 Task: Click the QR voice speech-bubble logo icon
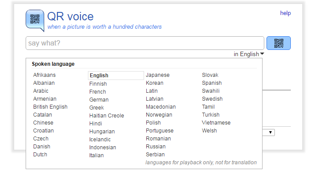pos(35,20)
